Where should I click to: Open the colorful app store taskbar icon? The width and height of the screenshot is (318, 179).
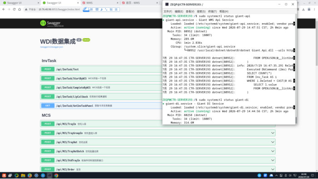pos(30,175)
